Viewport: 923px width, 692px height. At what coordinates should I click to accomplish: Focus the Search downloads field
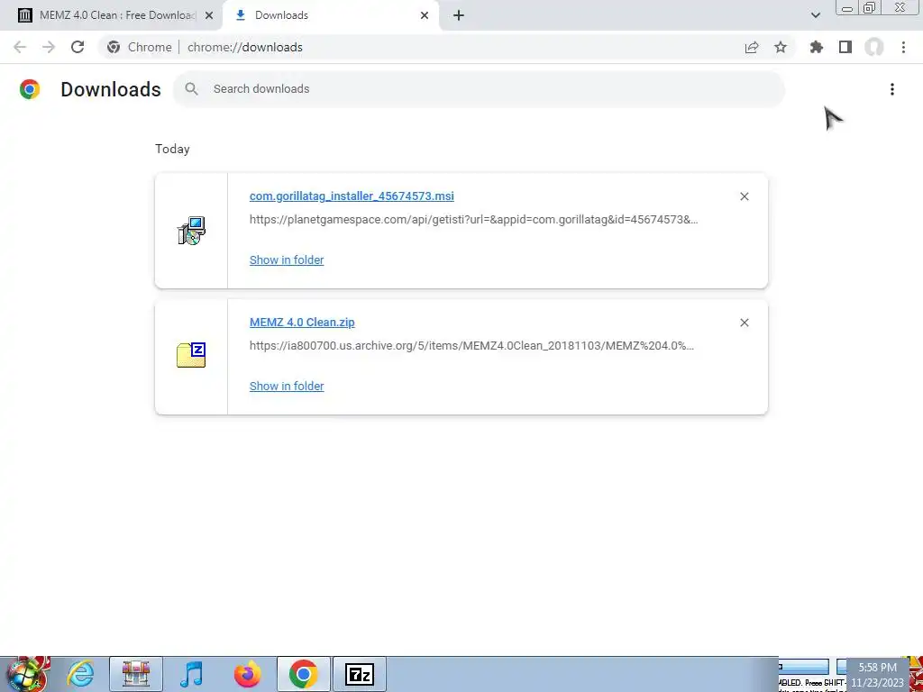(x=480, y=89)
